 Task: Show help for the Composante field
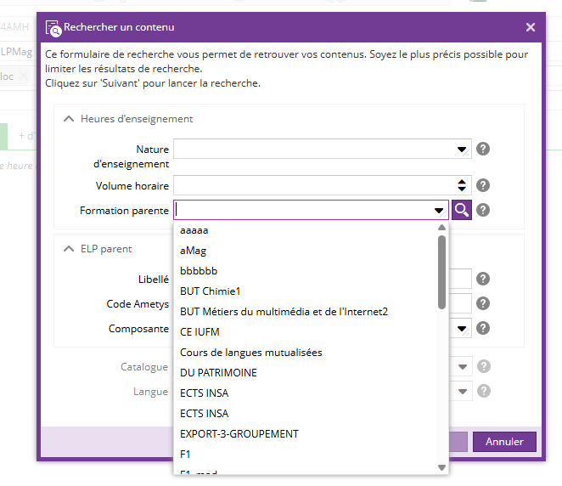click(483, 328)
